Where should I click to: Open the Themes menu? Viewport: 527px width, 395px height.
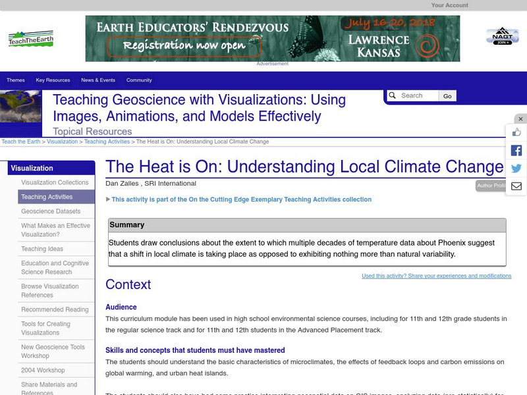coord(16,80)
